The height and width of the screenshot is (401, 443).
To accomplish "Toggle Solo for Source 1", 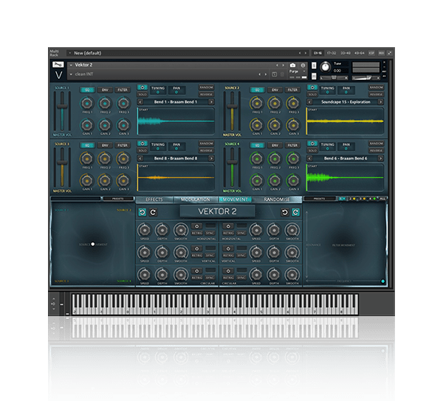I will point(142,94).
